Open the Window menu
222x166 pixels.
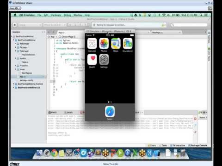tap(78, 15)
